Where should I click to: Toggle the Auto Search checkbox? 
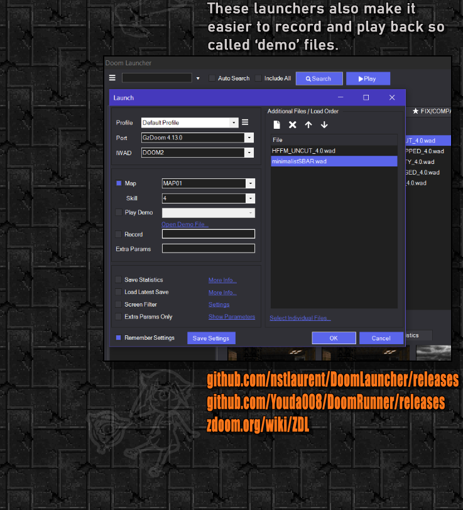coord(212,78)
